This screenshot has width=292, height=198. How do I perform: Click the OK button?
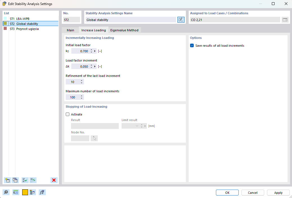tap(227, 193)
